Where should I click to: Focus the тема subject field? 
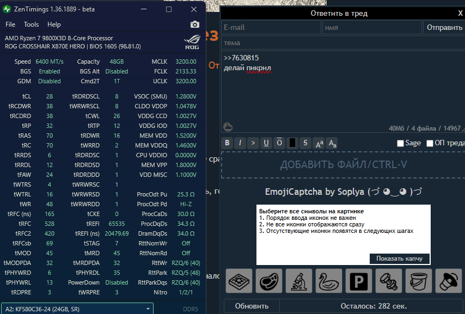(x=343, y=43)
